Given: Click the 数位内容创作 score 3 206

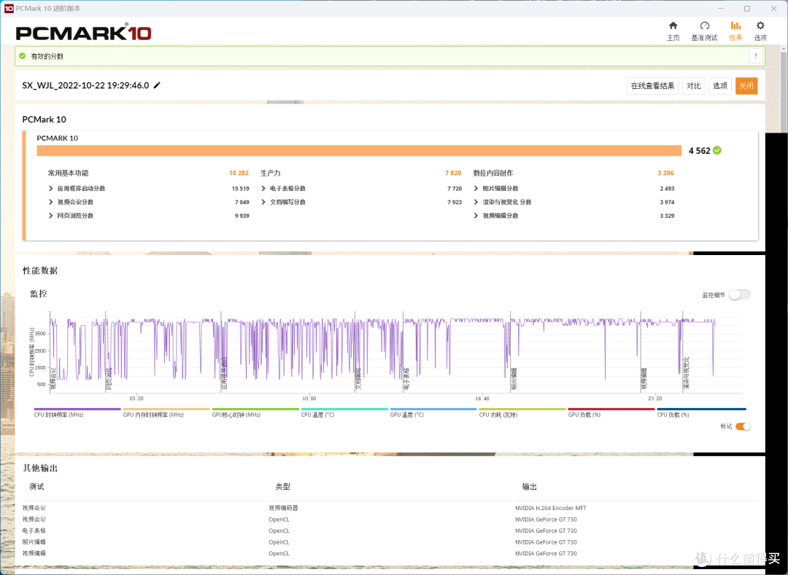Looking at the screenshot, I should [x=665, y=173].
